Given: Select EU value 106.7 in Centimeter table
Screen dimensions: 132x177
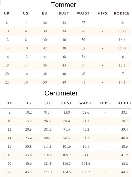Looking at the screenshot, I should pyautogui.click(x=47, y=138).
